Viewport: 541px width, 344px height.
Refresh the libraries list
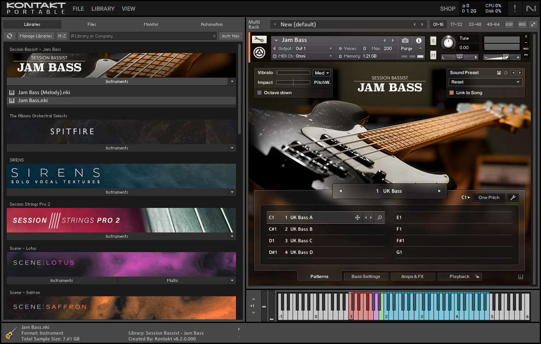coord(9,36)
